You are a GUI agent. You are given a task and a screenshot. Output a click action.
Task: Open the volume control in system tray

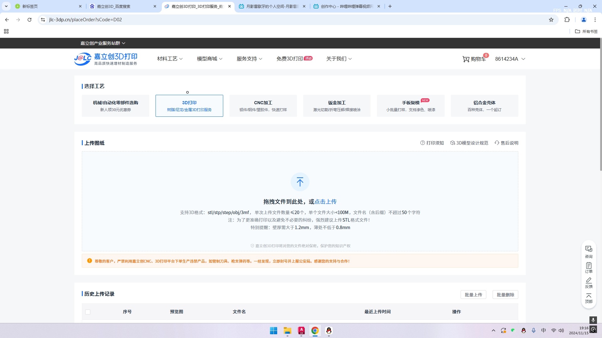[x=561, y=330]
